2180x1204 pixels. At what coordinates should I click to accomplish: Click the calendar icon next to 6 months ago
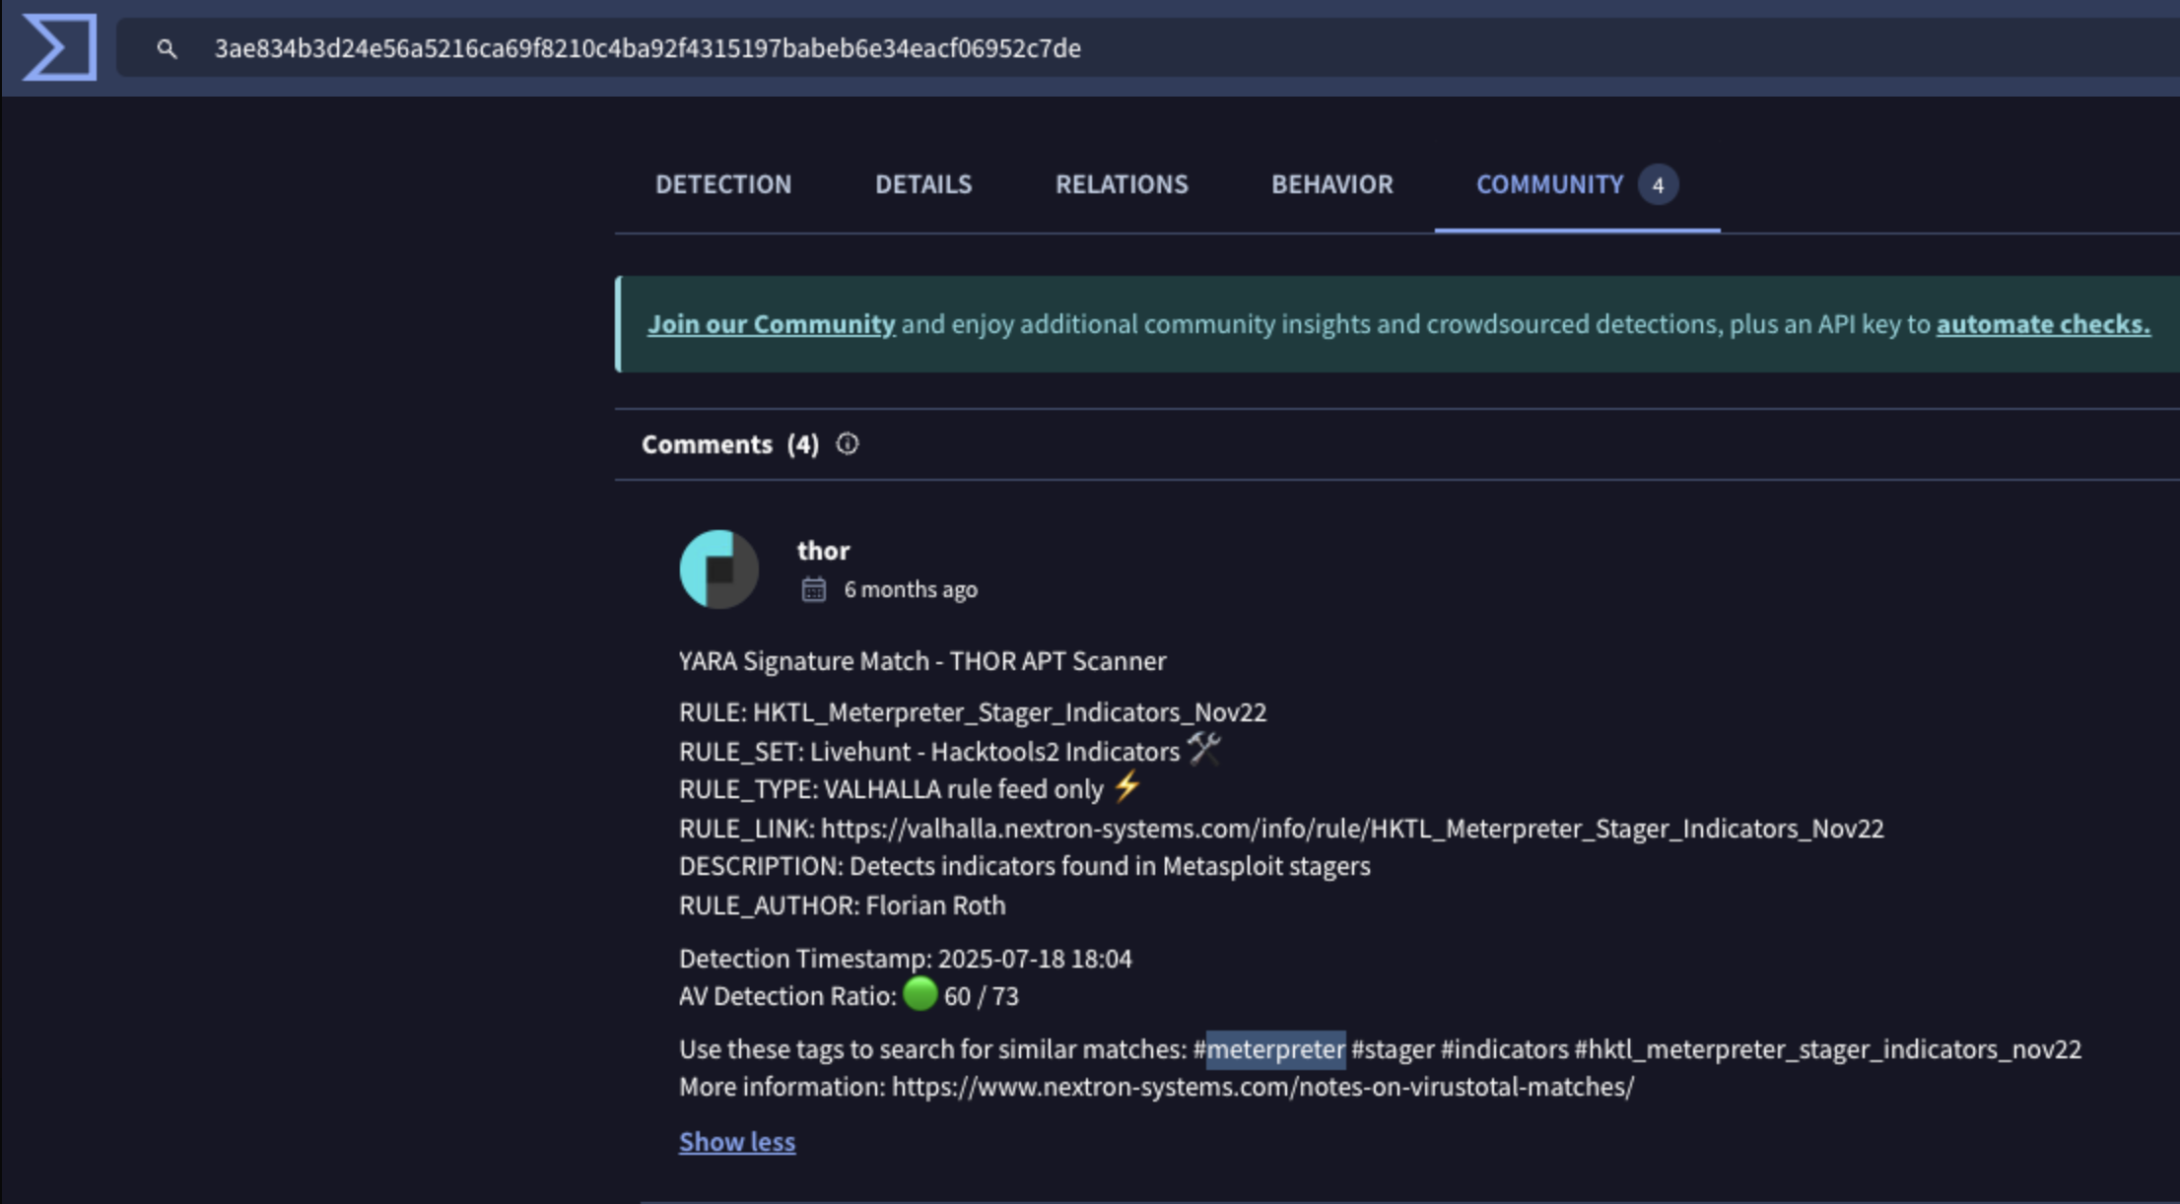[813, 589]
